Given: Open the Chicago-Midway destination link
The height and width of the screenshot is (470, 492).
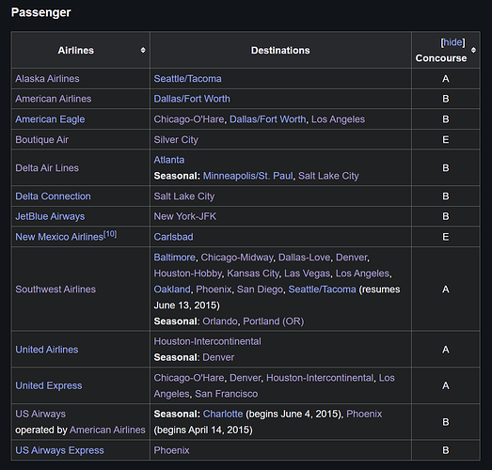Looking at the screenshot, I should [x=237, y=258].
